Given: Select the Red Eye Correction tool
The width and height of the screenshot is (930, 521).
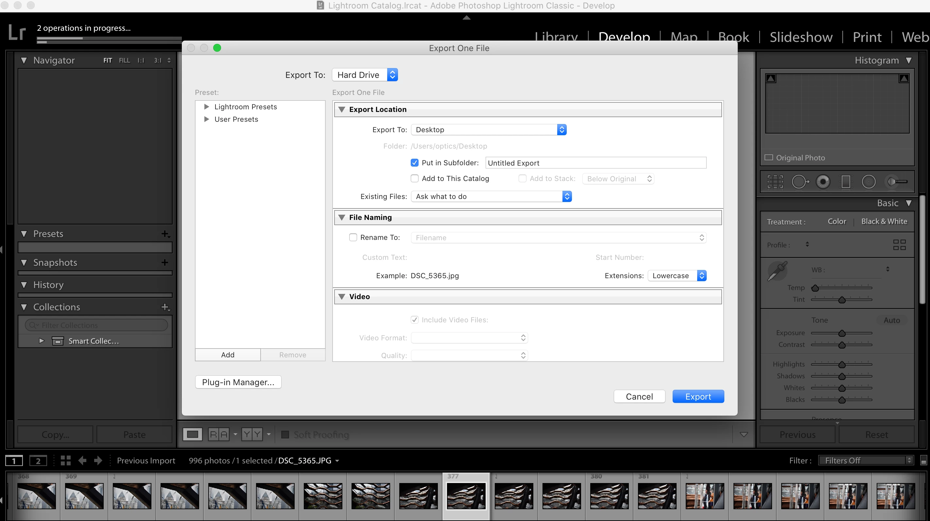Looking at the screenshot, I should [x=823, y=182].
